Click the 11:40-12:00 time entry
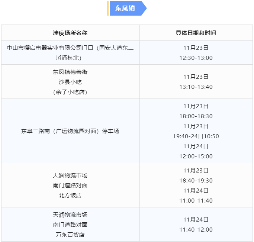The height and width of the screenshot is (242, 254). 196,229
